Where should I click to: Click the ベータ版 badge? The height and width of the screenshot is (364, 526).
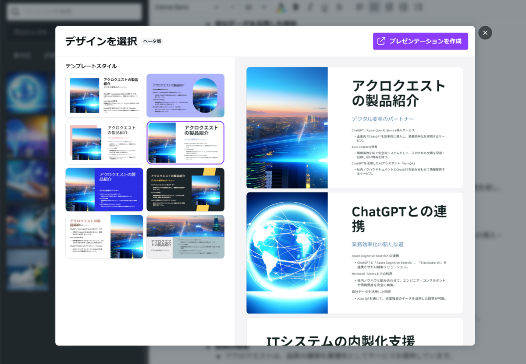point(152,41)
